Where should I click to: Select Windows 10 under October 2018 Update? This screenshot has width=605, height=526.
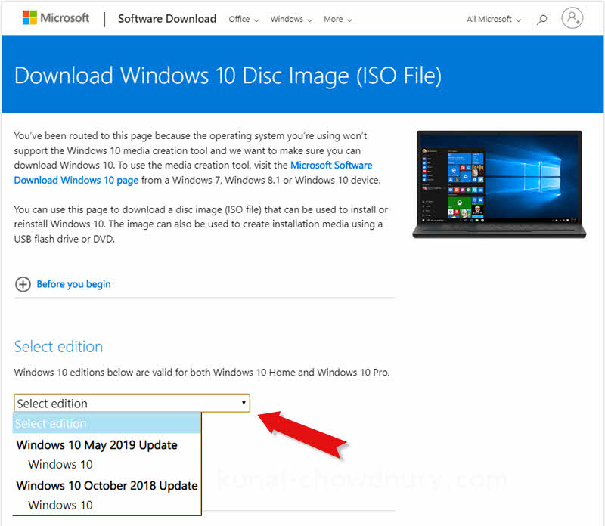point(60,505)
